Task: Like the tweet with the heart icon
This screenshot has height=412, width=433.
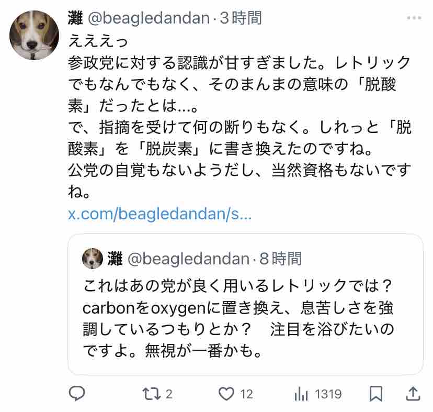Action: pos(226,393)
